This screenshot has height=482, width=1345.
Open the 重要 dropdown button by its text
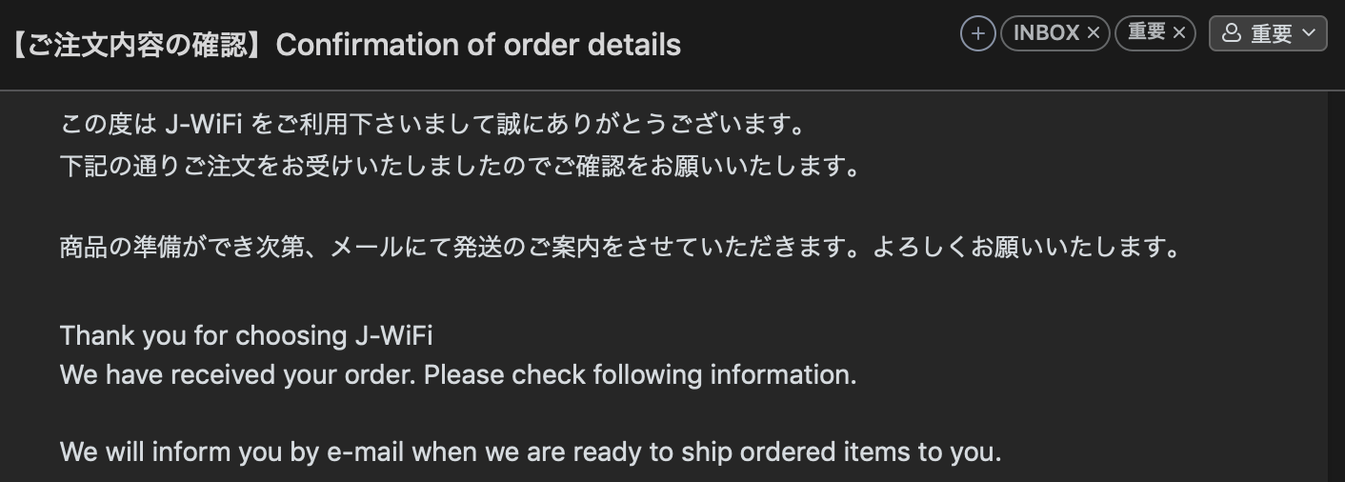point(1272,33)
